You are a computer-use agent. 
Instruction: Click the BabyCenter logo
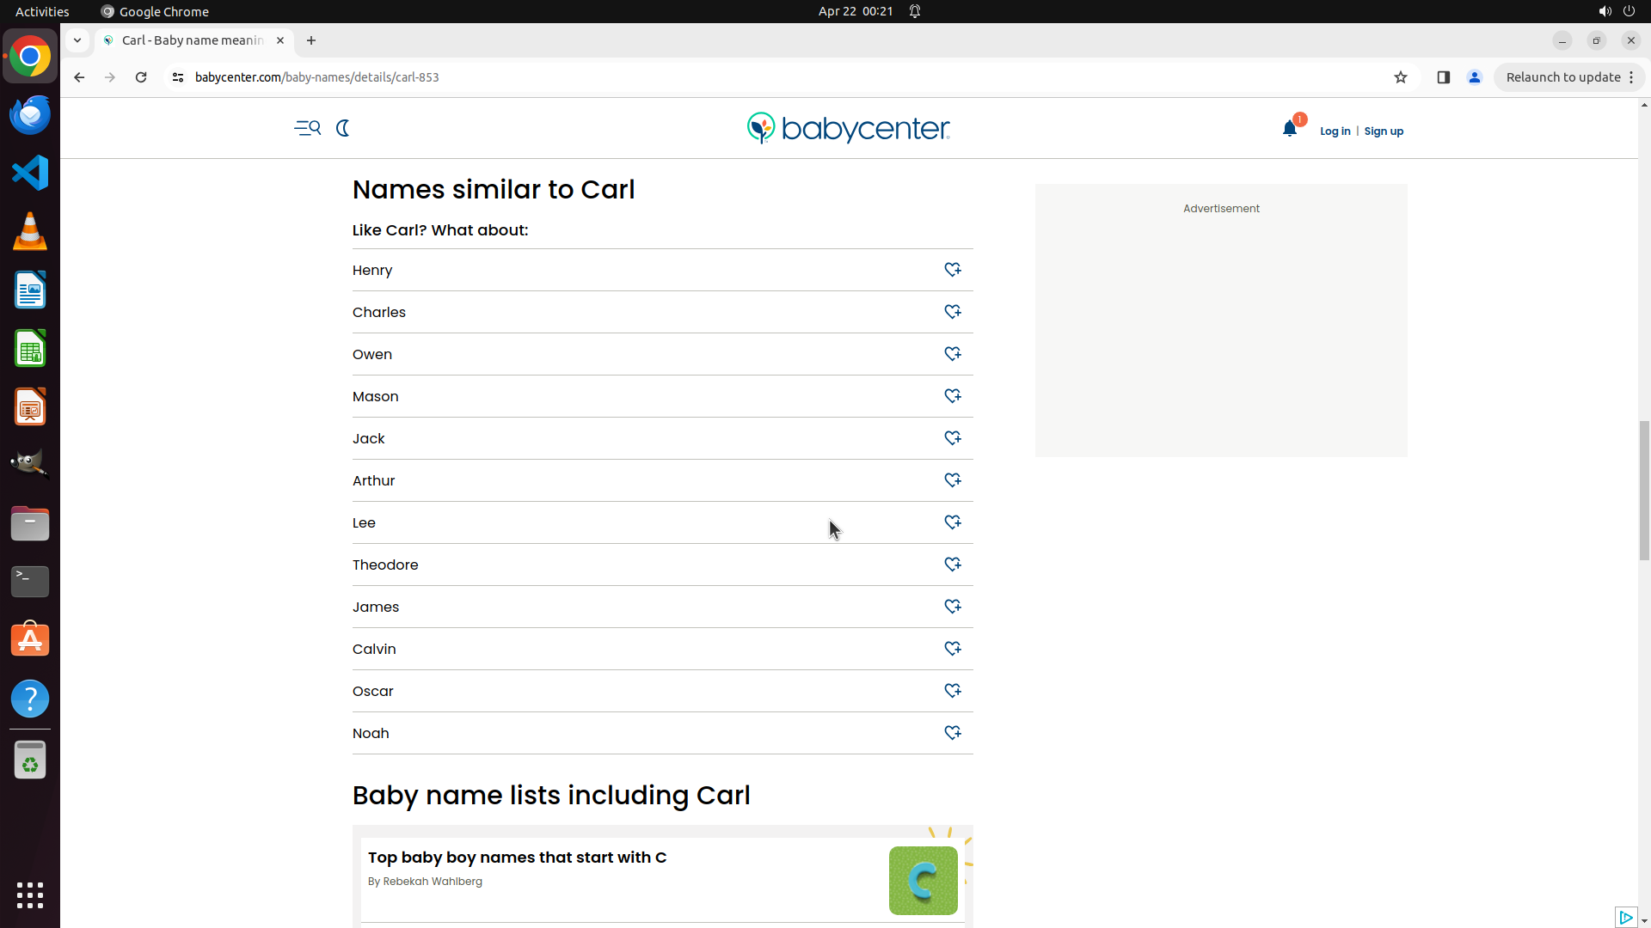(x=848, y=128)
